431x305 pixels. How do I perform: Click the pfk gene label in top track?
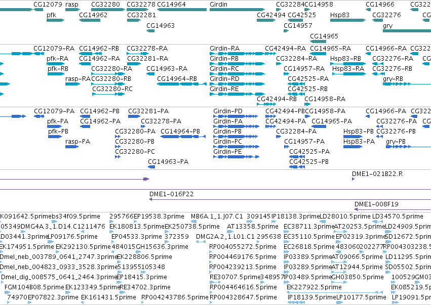(x=51, y=15)
